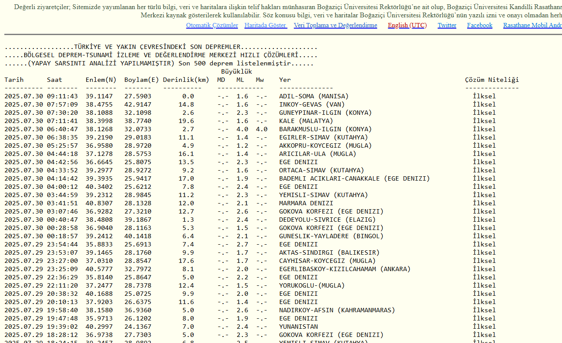Select ARICILAR-ULA (MUGLA) location text

pos(318,154)
